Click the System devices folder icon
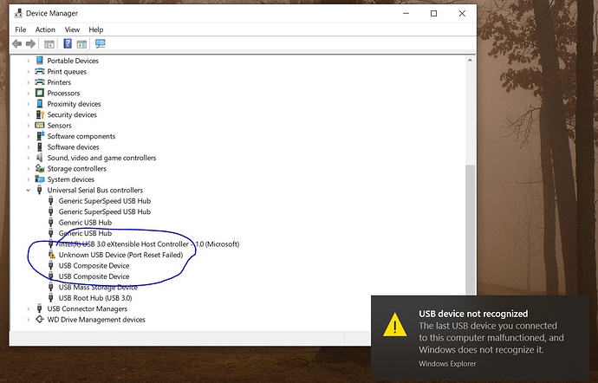This screenshot has height=383, width=598. (40, 179)
